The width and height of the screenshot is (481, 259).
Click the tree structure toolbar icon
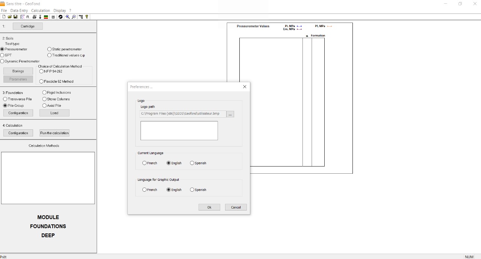click(x=81, y=17)
